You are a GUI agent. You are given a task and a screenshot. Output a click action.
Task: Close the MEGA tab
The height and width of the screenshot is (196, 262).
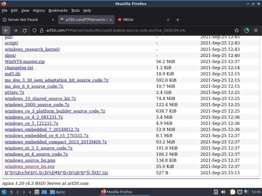tap(168, 20)
